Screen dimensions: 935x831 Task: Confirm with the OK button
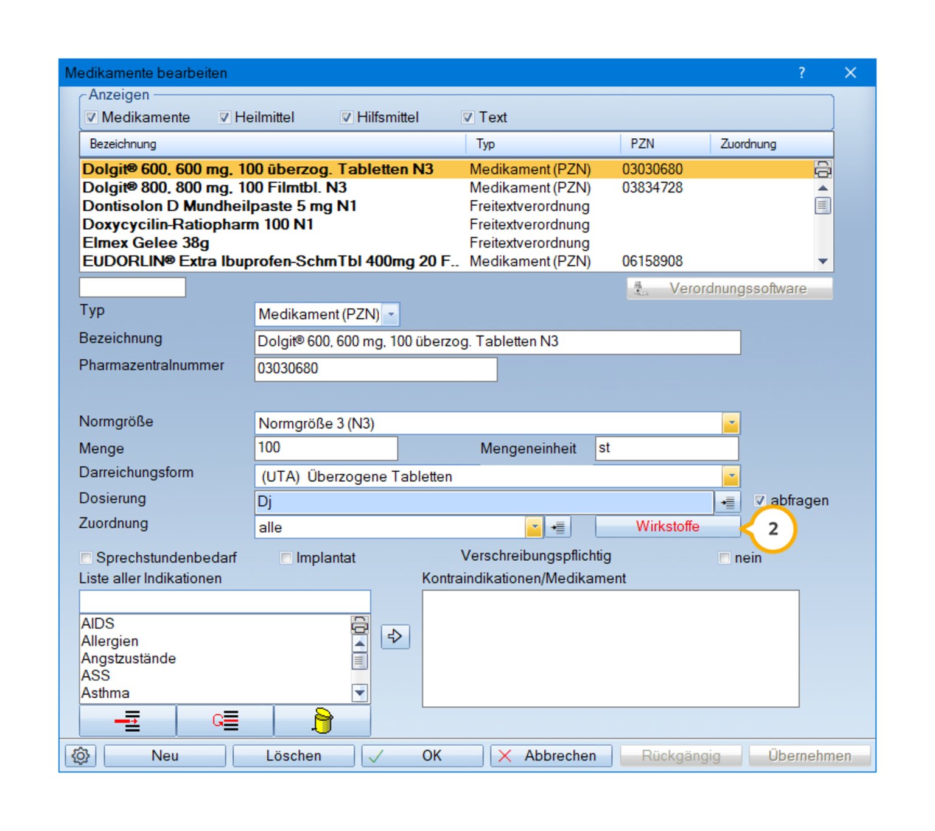(422, 756)
